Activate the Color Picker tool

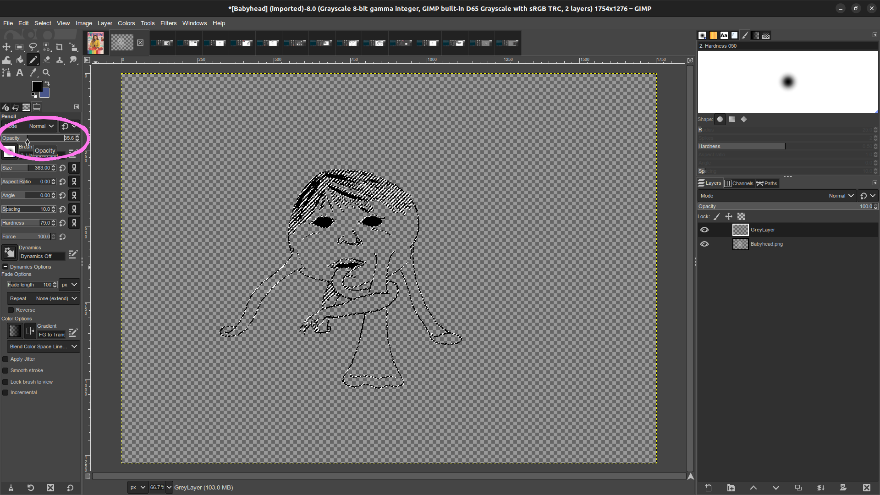click(x=33, y=72)
